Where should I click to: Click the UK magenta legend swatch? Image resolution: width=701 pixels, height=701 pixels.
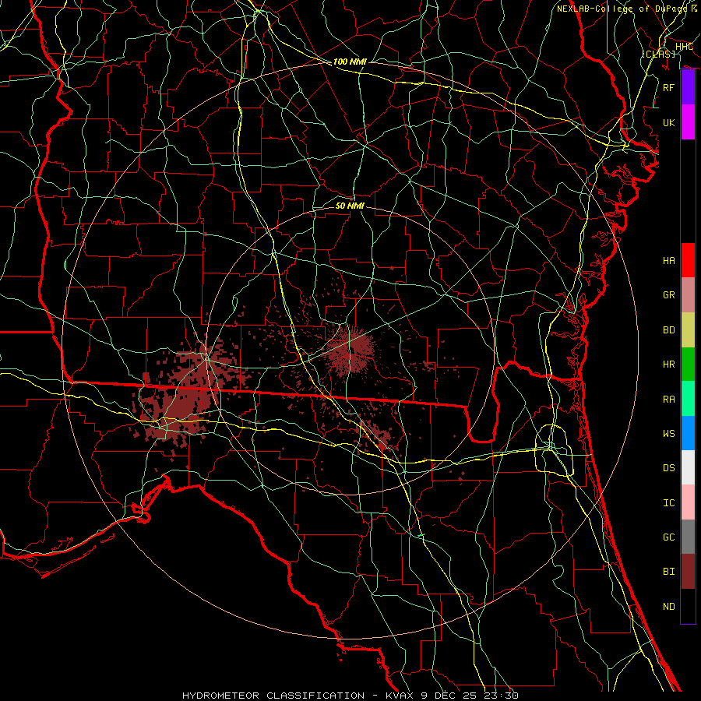[x=688, y=122]
